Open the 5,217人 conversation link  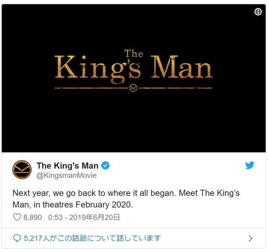pyautogui.click(x=92, y=238)
